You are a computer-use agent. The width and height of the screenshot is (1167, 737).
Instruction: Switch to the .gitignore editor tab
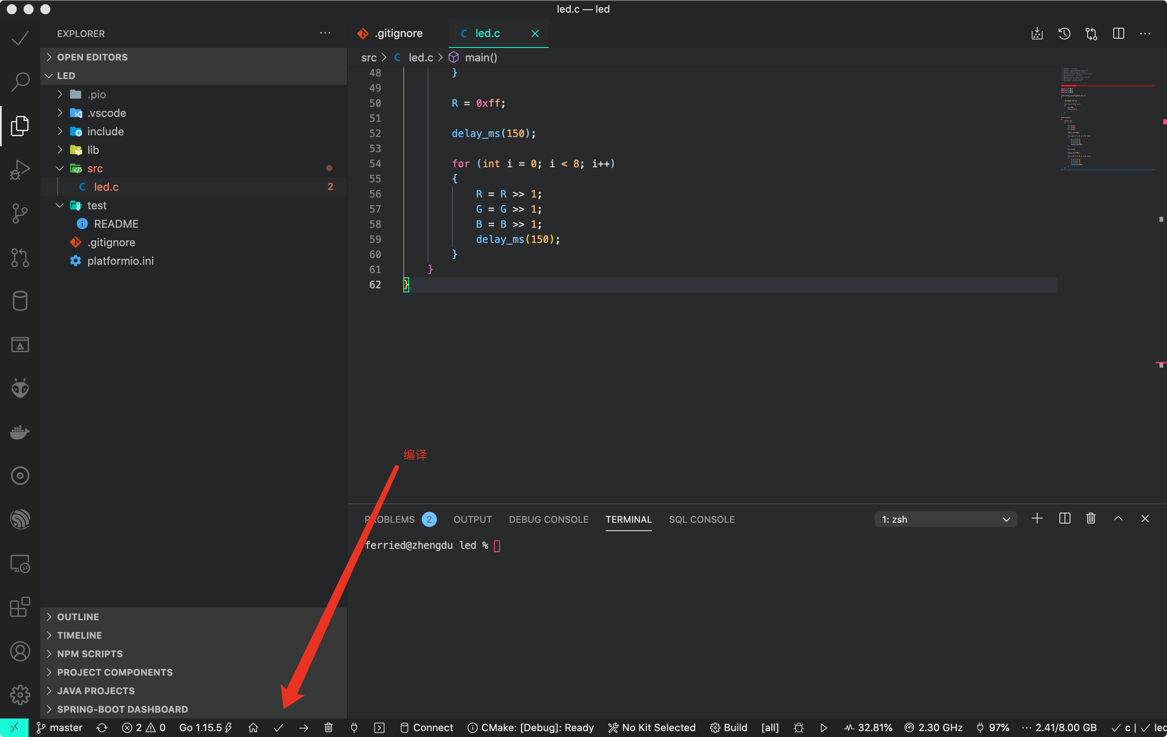[x=398, y=34]
